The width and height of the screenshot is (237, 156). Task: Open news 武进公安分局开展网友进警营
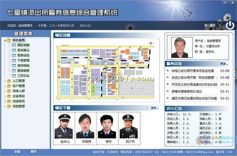(x=195, y=78)
